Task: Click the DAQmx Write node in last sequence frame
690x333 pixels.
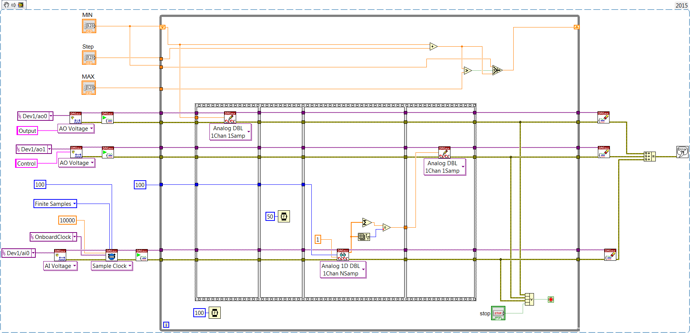Action: click(x=444, y=152)
